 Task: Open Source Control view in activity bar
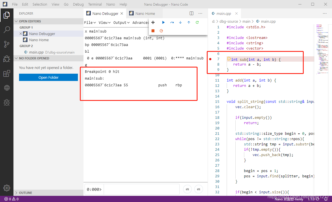(x=6, y=44)
